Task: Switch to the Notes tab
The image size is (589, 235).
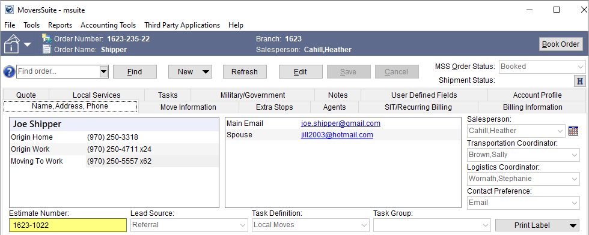Action: tap(338, 95)
